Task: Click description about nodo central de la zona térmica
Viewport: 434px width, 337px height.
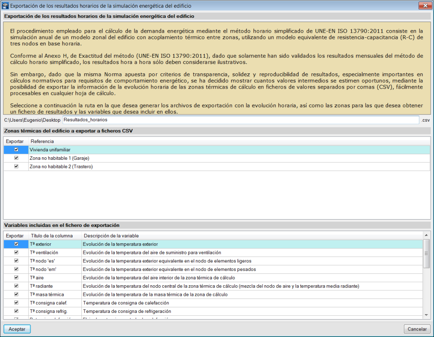Action: pos(252,286)
